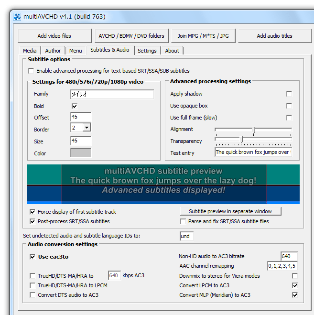Uncheck Convert MLP (Meridian) to AC3
Image resolution: width=314 pixels, height=315 pixels.
click(295, 295)
